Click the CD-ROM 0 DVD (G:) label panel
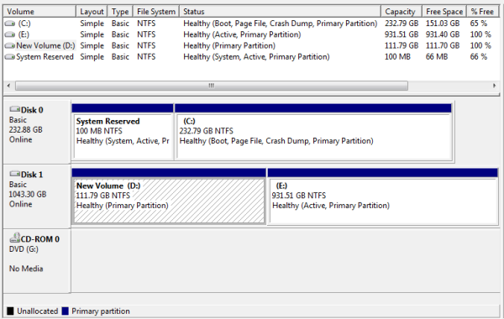This screenshot has height=319, width=504. coord(37,261)
